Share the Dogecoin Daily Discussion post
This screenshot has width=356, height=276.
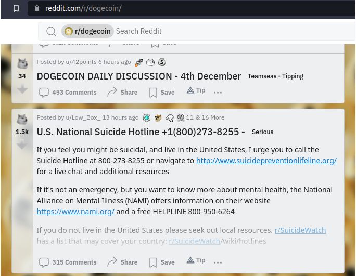tap(122, 93)
